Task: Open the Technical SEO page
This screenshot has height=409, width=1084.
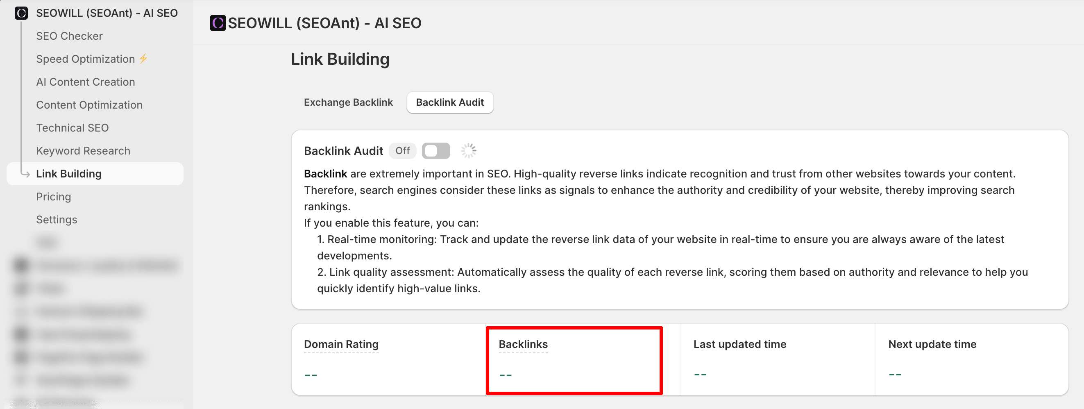Action: tap(73, 128)
